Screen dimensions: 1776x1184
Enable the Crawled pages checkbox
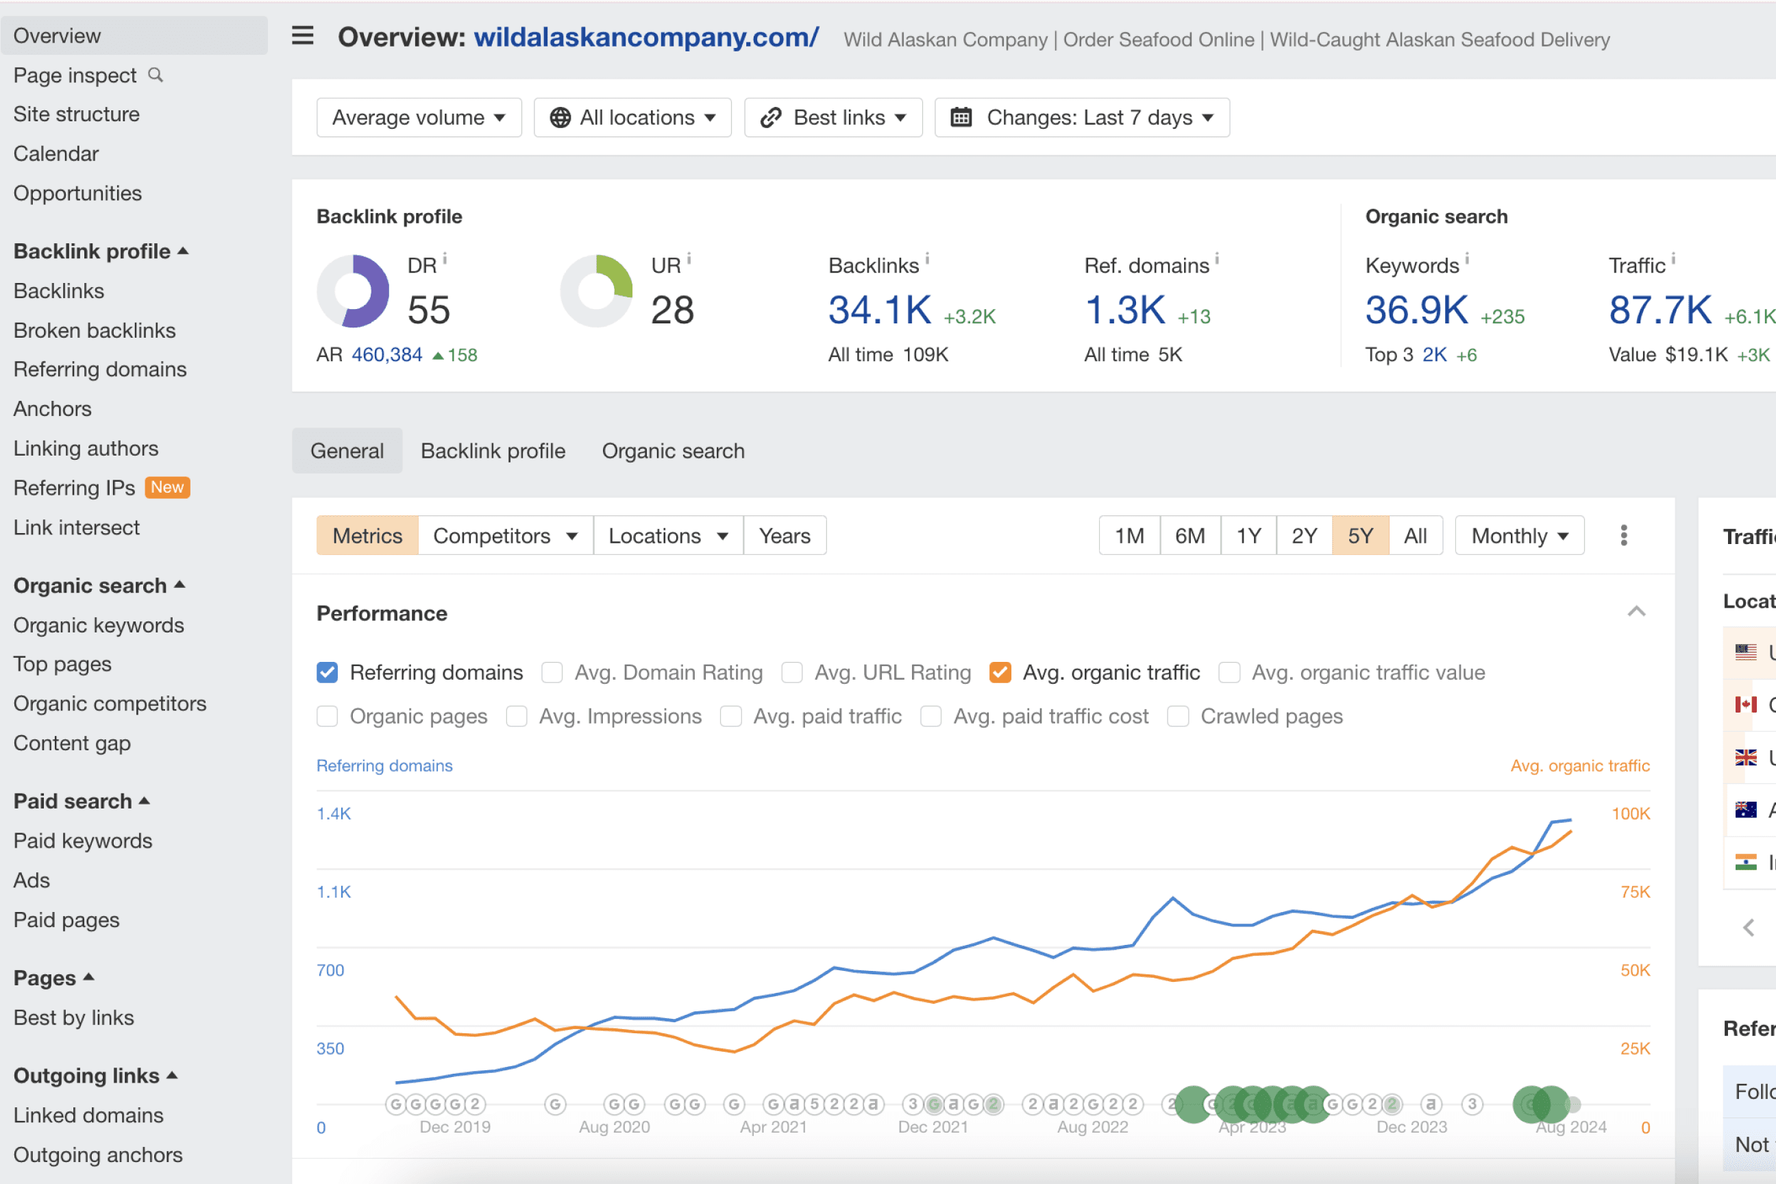click(1178, 716)
